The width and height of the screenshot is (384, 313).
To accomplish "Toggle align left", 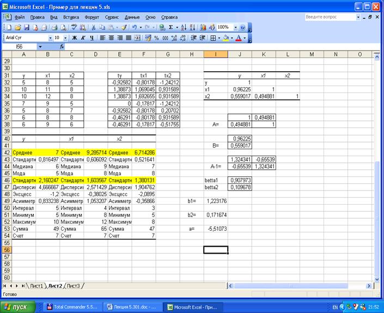I will (x=102, y=38).
